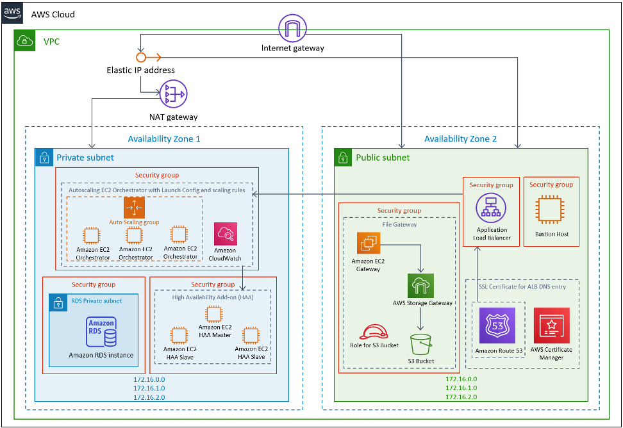Select the "Bastion Host" label text
This screenshot has width=623, height=428.
click(552, 235)
